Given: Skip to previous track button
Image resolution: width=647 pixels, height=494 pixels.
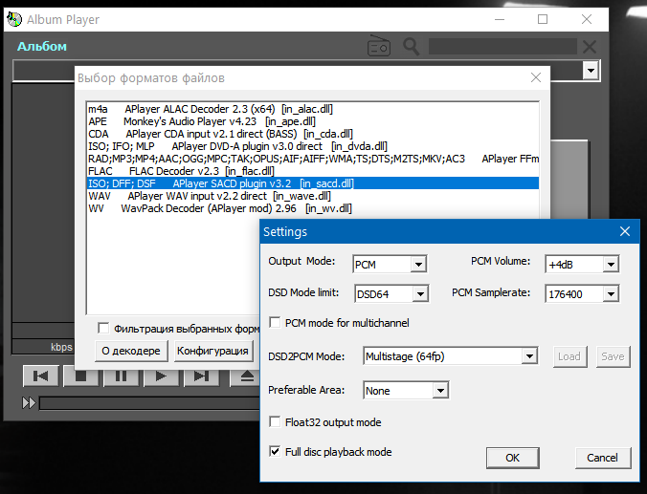Looking at the screenshot, I should coord(40,376).
